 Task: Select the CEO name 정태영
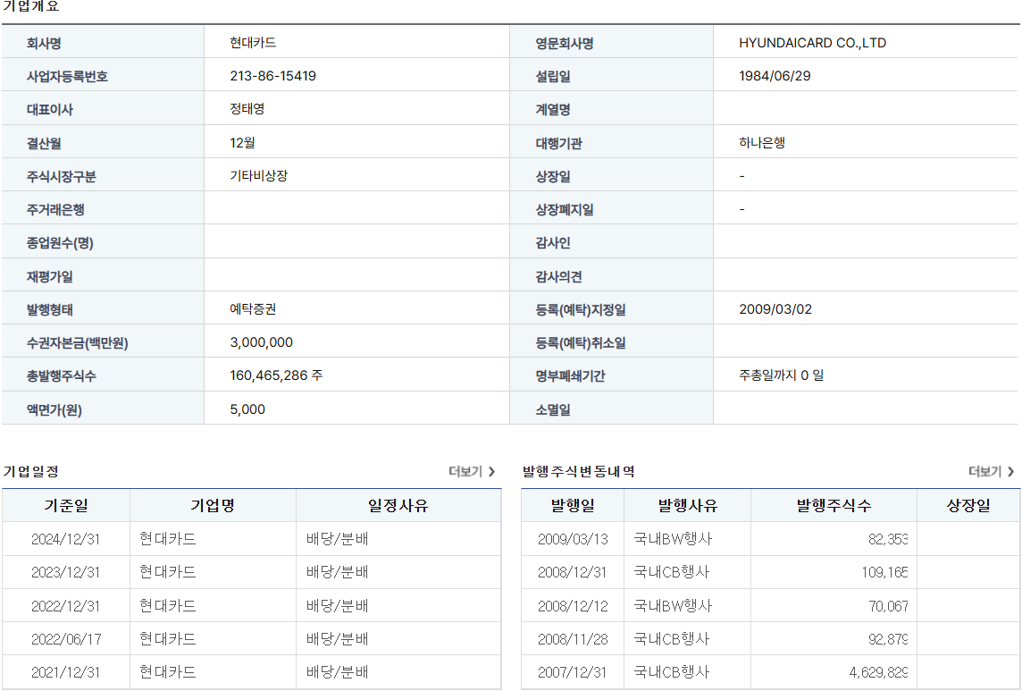[247, 109]
